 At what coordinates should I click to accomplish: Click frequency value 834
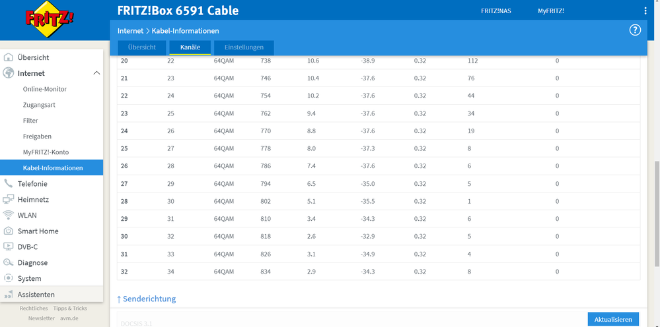pos(266,272)
